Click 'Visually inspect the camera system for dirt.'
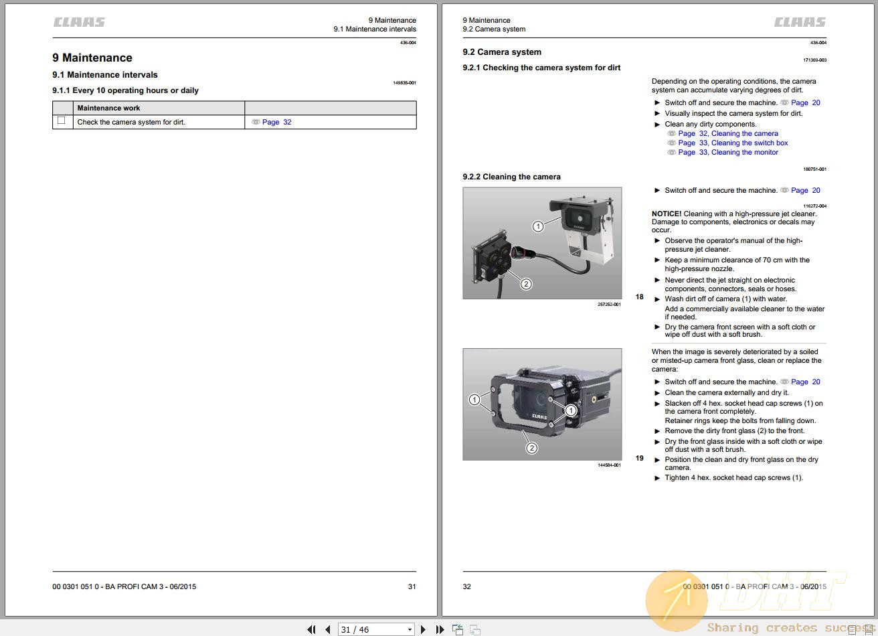This screenshot has height=636, width=878. pos(733,113)
